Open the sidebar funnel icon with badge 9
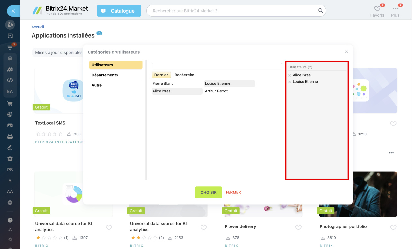The height and width of the screenshot is (249, 412). click(10, 48)
